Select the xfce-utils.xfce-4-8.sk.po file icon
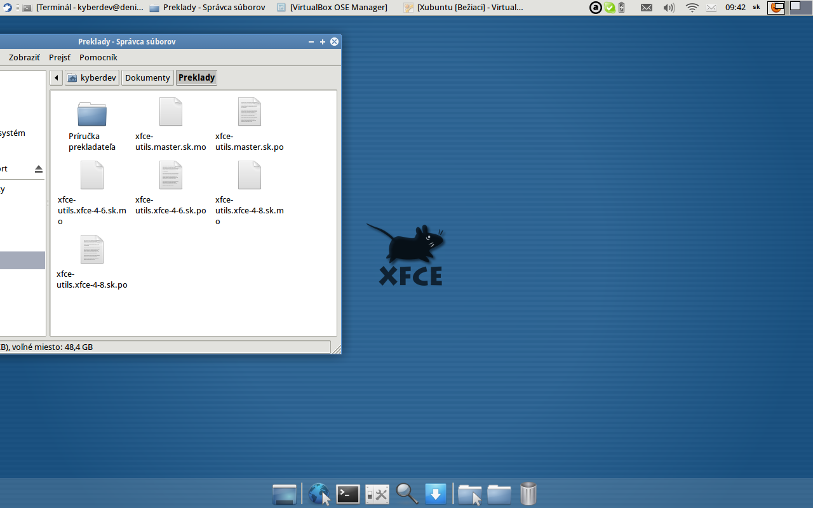Screen dimensions: 813x508 92,250
